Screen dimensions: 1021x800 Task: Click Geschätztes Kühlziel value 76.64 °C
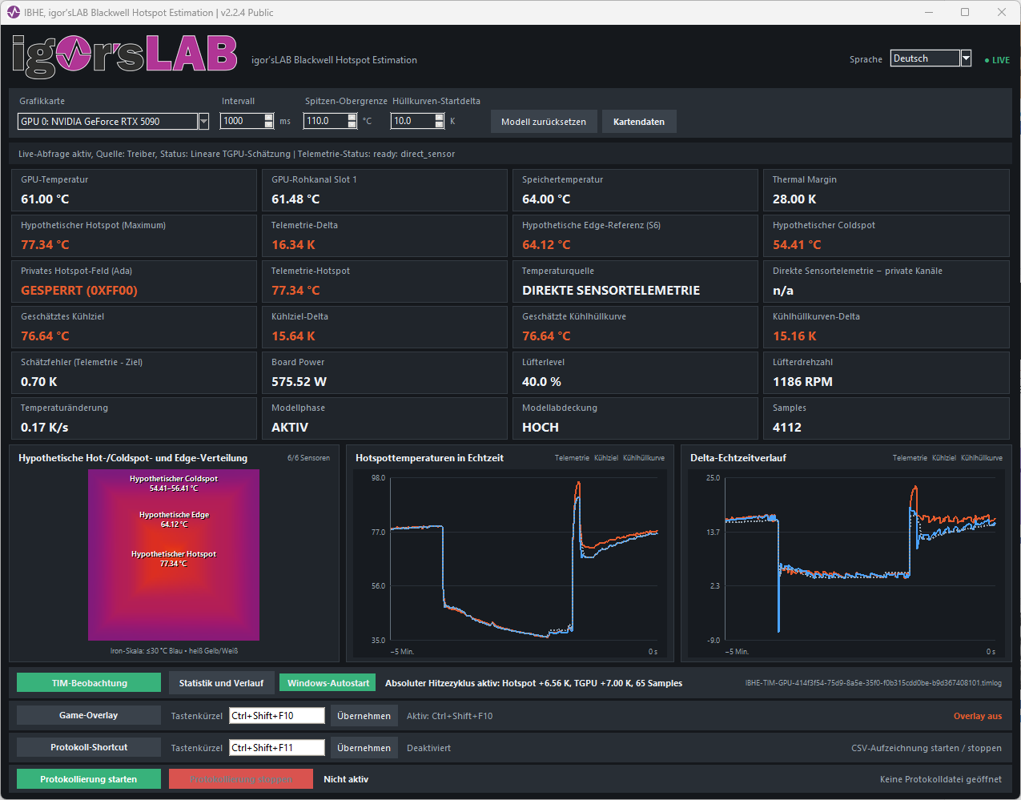tap(45, 336)
